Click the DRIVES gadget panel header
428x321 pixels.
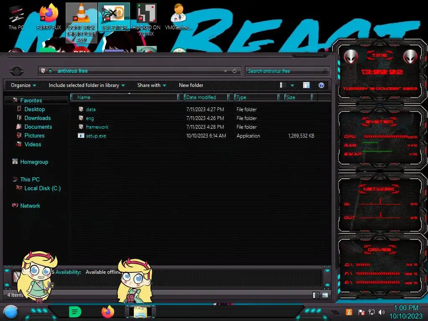click(379, 250)
